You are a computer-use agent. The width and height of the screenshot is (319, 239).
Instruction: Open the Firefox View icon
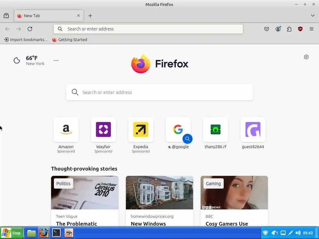6,16
